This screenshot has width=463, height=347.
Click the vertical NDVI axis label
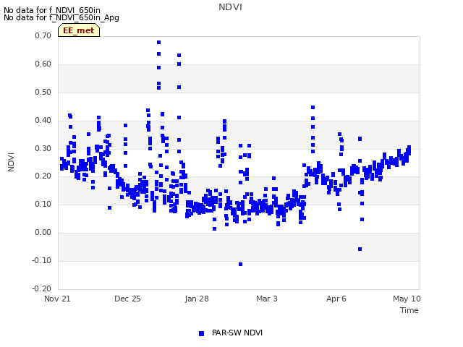[x=11, y=162]
